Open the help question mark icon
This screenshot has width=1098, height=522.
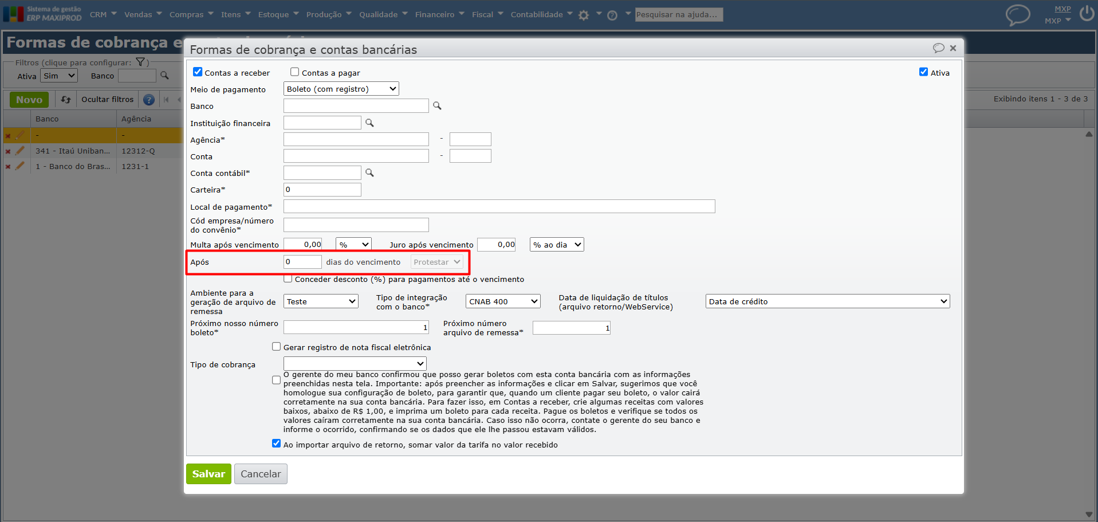612,15
